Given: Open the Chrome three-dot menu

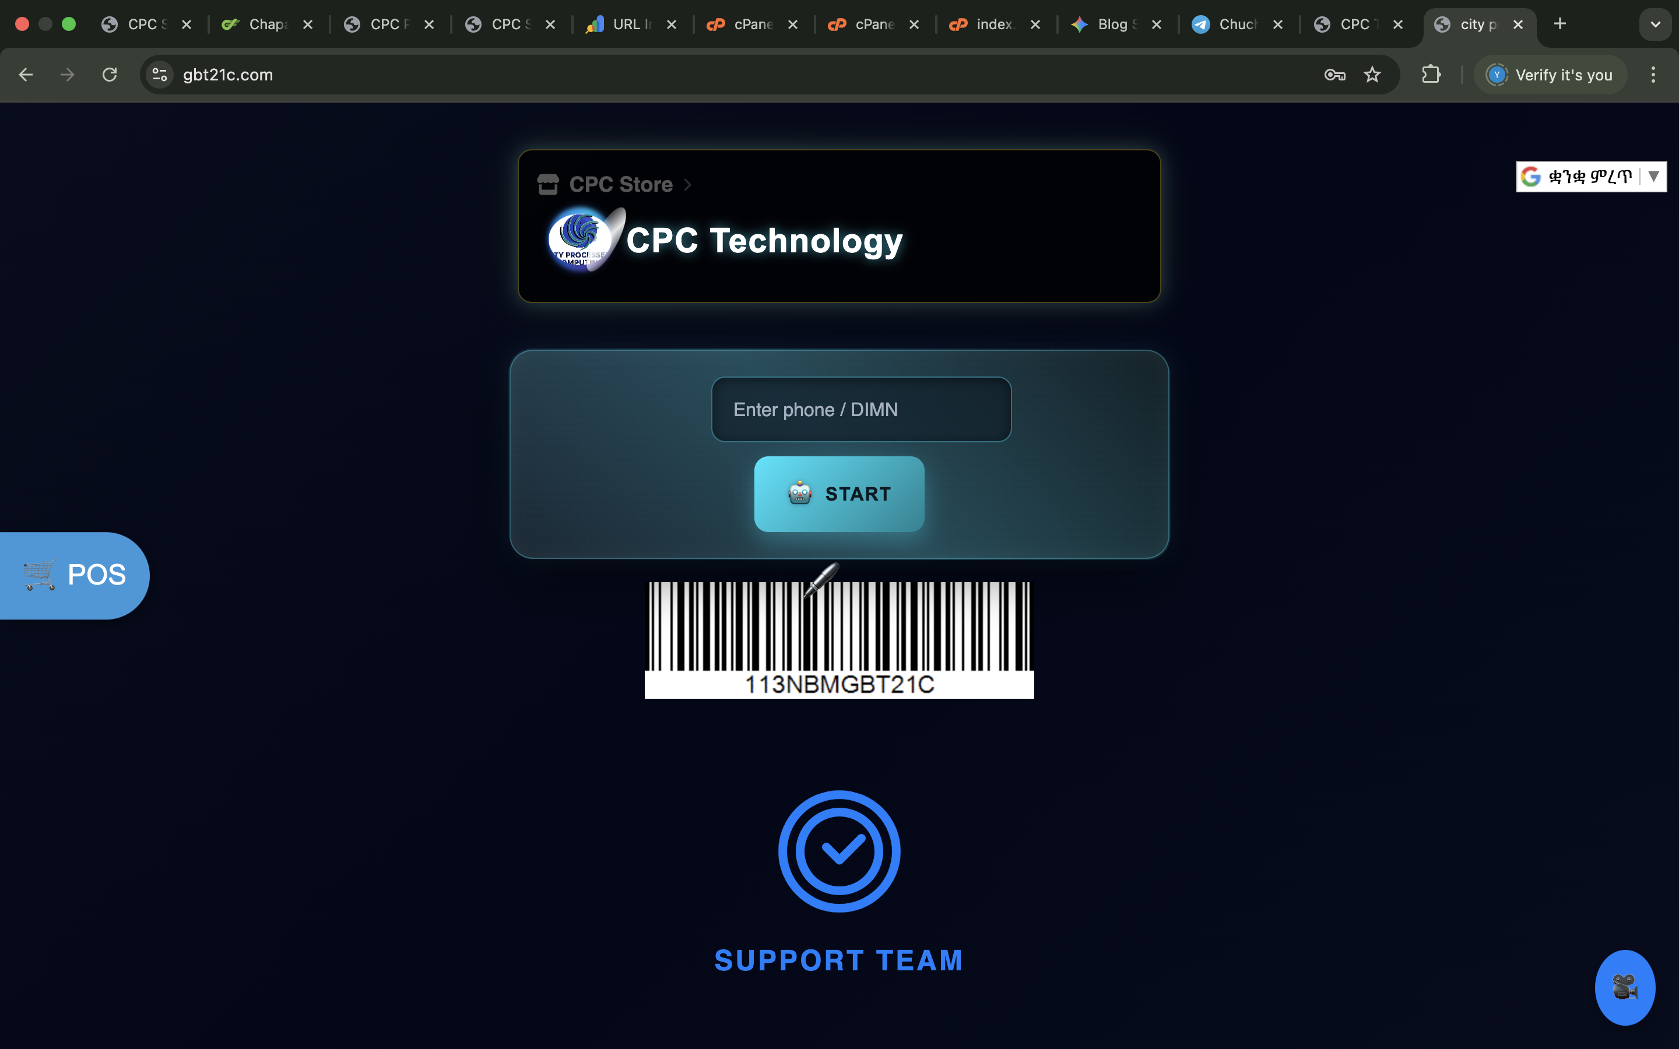Looking at the screenshot, I should click(1653, 75).
